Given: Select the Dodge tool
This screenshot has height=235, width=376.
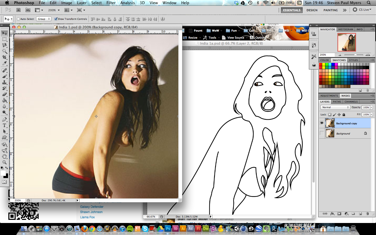Looking at the screenshot, I should click(4, 112).
